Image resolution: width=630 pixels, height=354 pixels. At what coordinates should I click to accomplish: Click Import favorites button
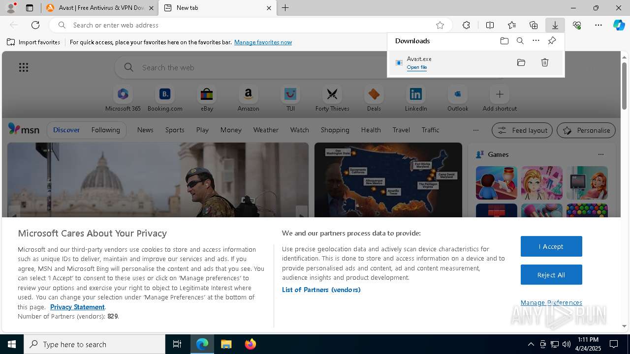(33, 42)
